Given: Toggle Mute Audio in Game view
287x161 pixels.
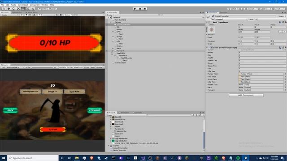Looking at the screenshot, I should point(78,68).
